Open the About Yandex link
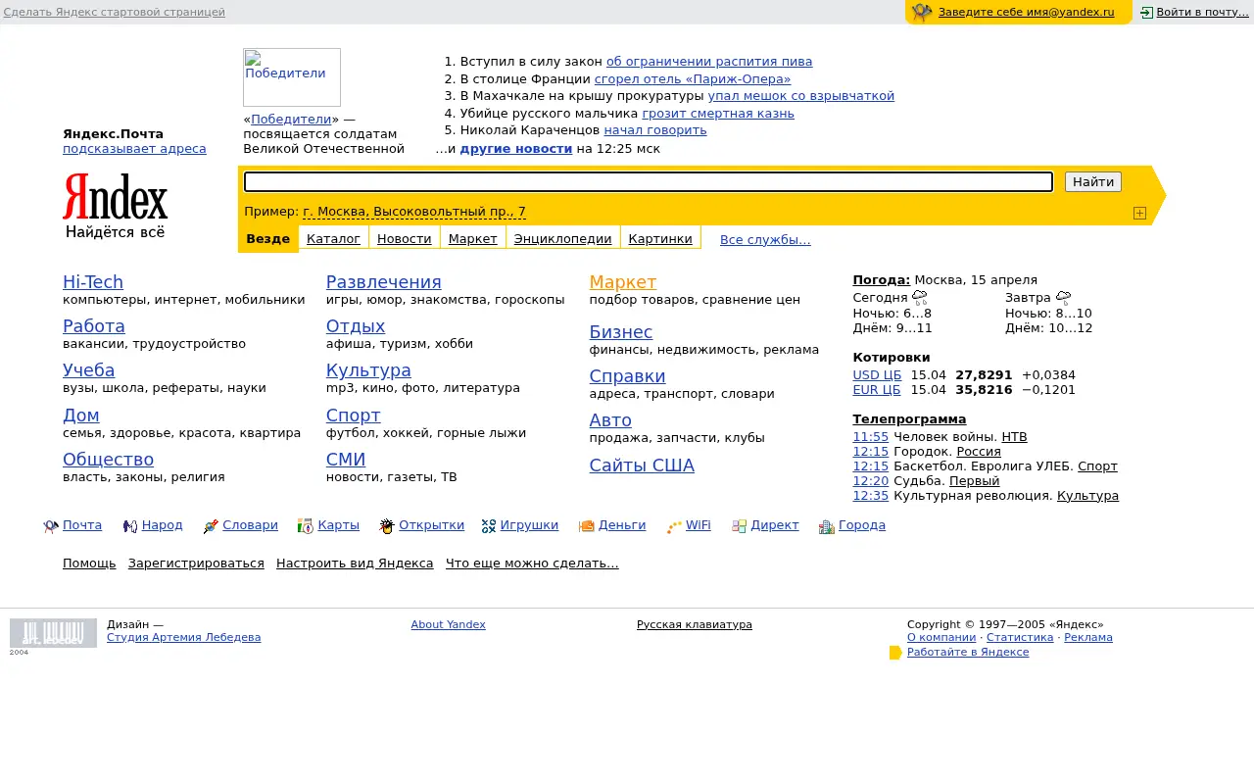1254x784 pixels. [449, 624]
